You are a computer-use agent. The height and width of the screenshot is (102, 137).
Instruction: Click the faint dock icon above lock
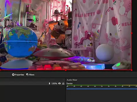(x=63, y=80)
